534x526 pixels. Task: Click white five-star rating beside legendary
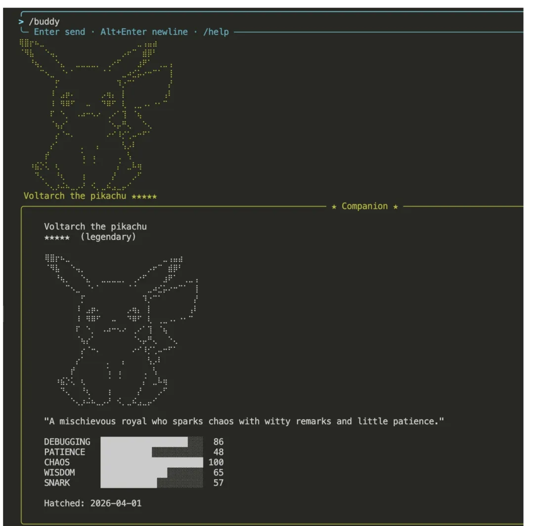[57, 238]
